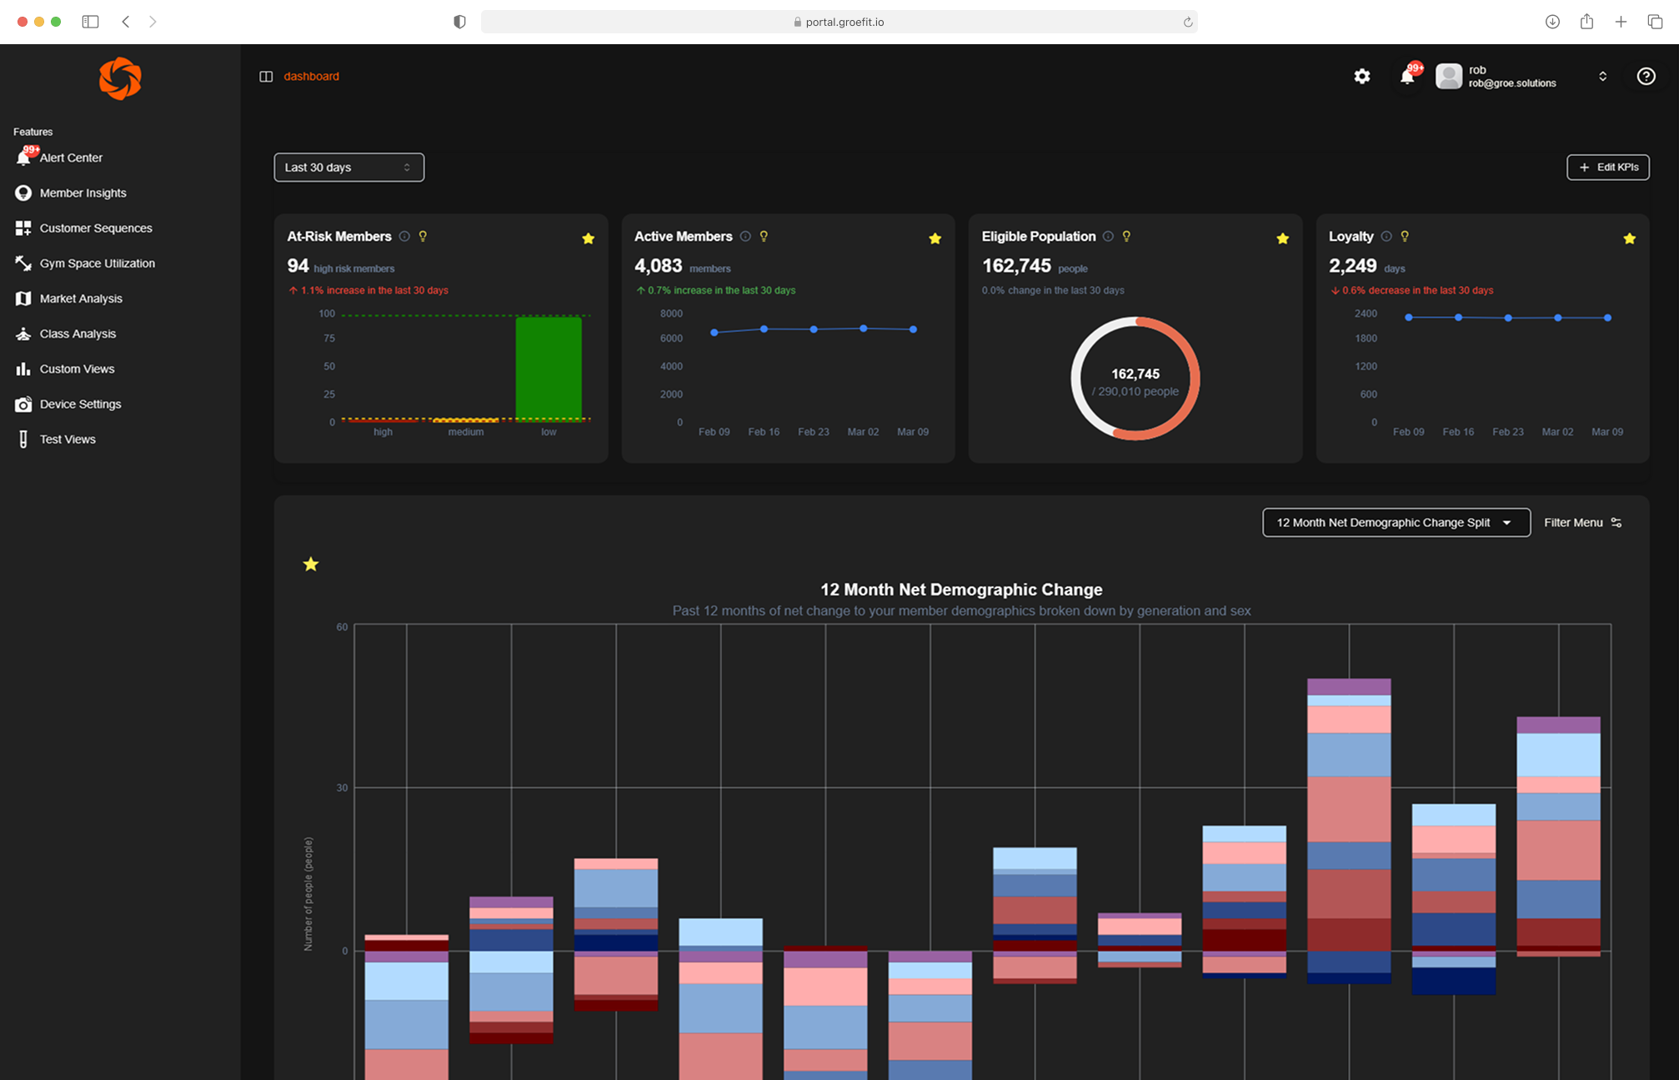This screenshot has width=1679, height=1080.
Task: Unfavorite the Active Members KPI card
Action: point(935,238)
